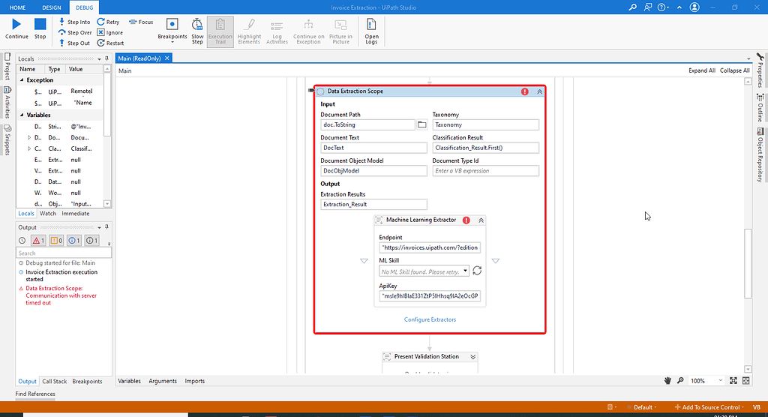
Task: Toggle Highlight Elements option
Action: tap(249, 31)
